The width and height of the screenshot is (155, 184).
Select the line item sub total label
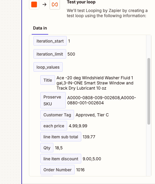pos(61,137)
